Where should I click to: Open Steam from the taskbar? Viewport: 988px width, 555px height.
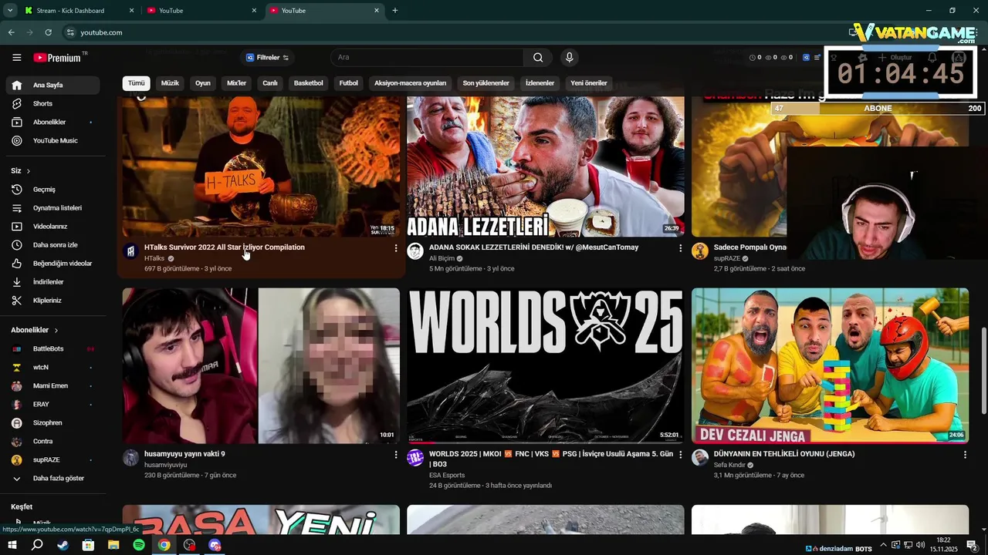point(63,545)
